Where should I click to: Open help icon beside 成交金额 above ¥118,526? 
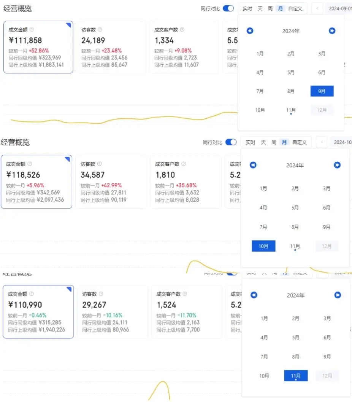pyautogui.click(x=30, y=164)
